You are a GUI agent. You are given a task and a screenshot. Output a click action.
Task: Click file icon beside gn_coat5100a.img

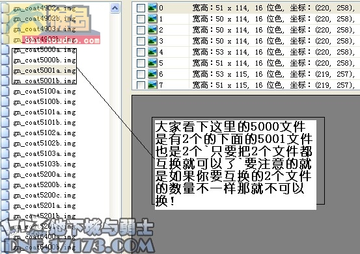click(5, 92)
